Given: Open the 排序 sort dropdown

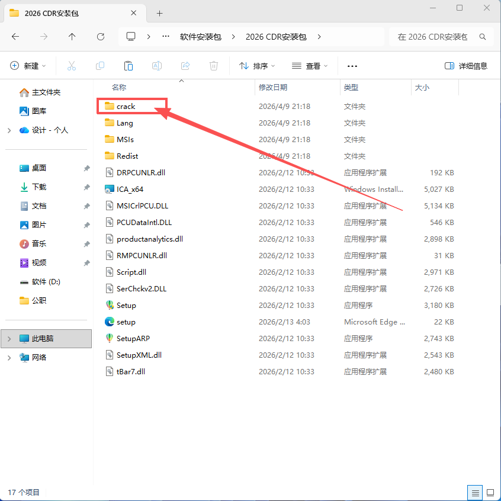Looking at the screenshot, I should click(257, 66).
